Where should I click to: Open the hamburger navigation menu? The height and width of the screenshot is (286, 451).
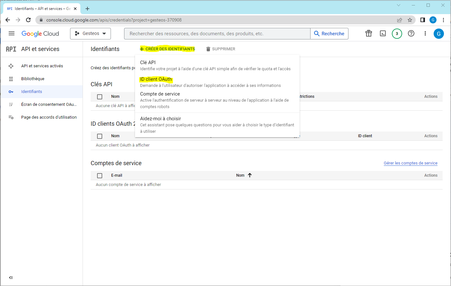(12, 33)
